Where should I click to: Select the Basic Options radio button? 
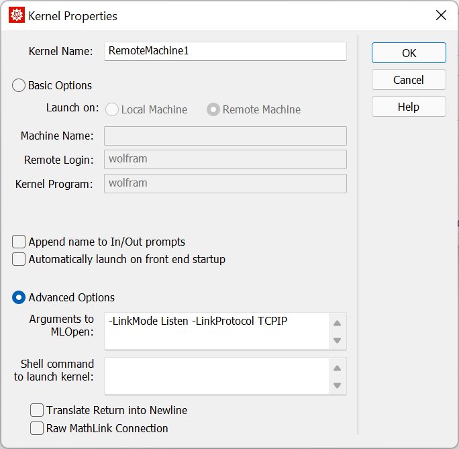(x=19, y=86)
